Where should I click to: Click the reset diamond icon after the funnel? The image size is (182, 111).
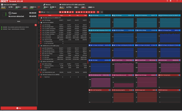tap(102, 12)
